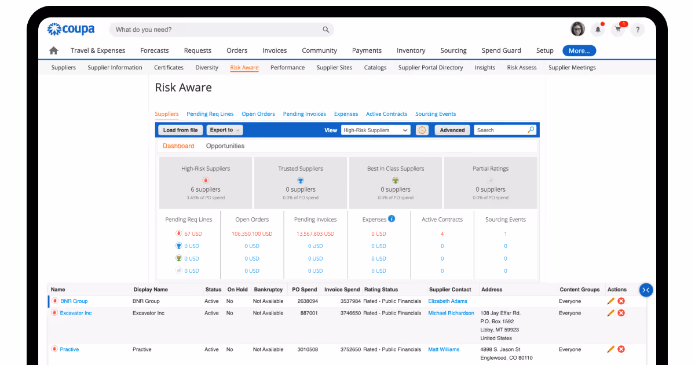Click Invoice Spend value 3537984

point(350,301)
